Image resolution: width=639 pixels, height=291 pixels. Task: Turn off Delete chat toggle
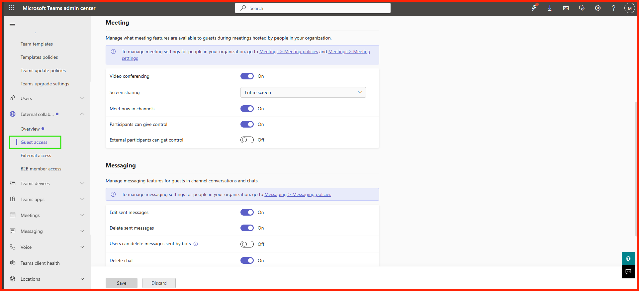tap(247, 260)
